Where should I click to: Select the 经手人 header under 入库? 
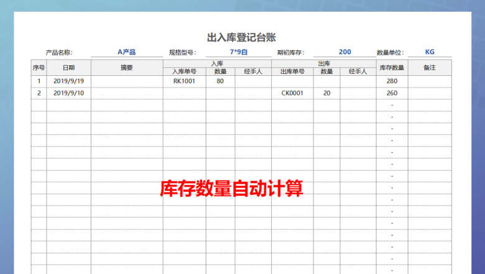[253, 71]
